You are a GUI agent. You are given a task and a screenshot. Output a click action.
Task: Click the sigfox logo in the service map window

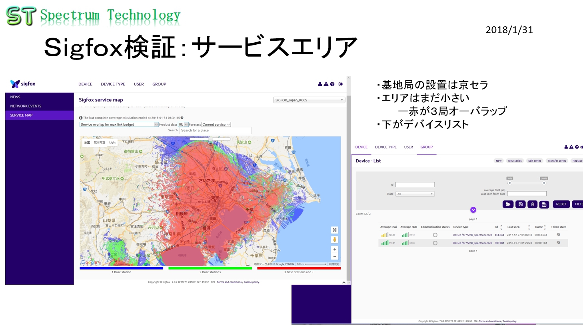[x=23, y=84]
